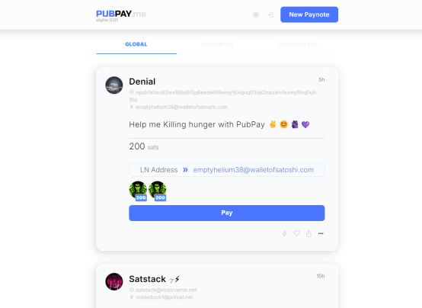
Task: View second green 200 sats payer avatar
Action: (x=158, y=191)
